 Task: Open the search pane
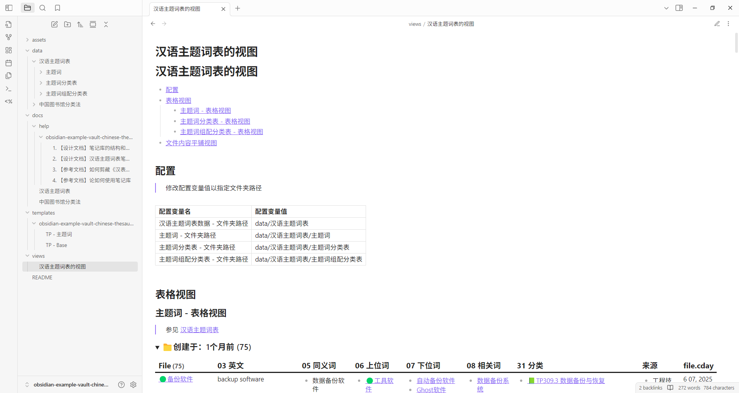[43, 8]
